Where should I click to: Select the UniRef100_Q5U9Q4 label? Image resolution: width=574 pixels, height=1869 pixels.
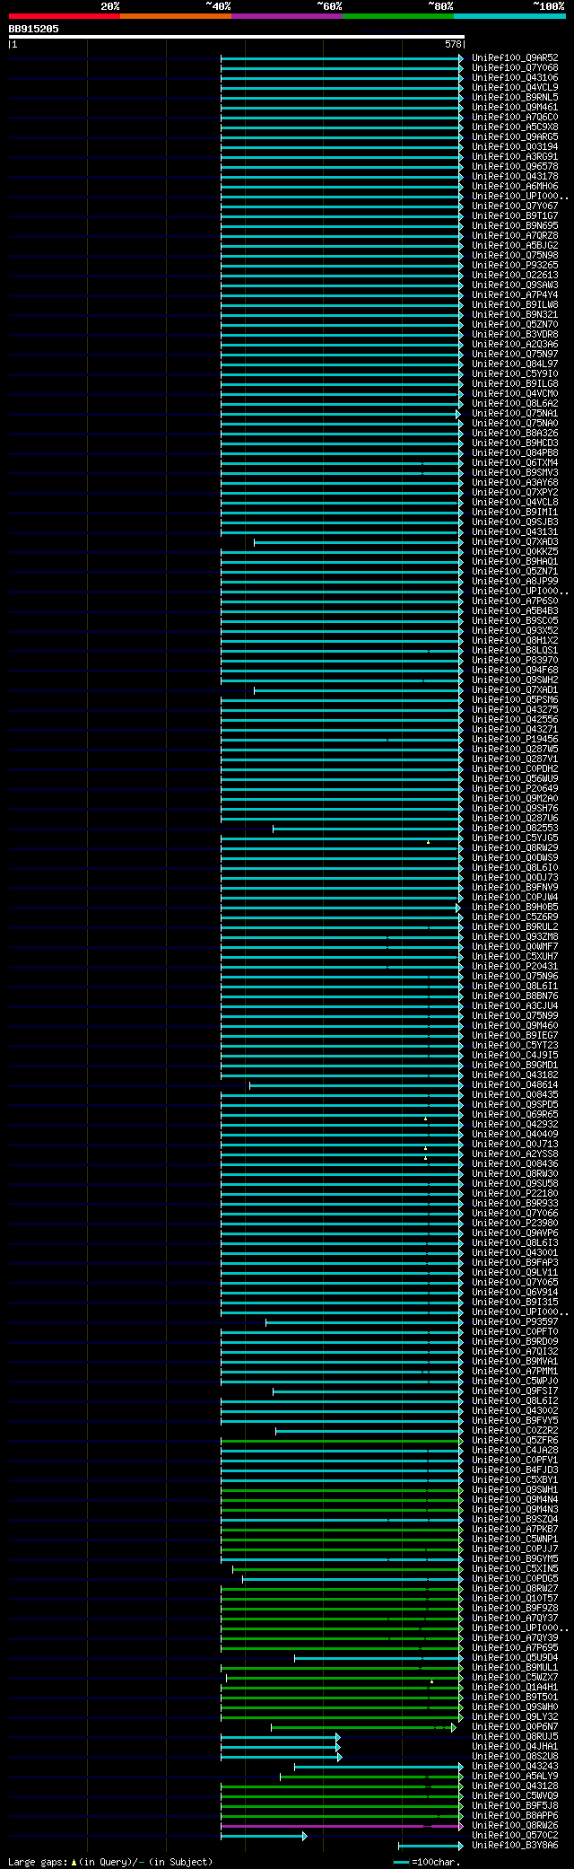(515, 1657)
